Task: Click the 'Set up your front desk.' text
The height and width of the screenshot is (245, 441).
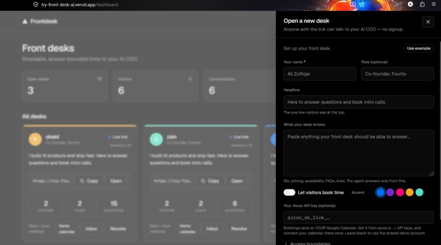Action: [307, 48]
